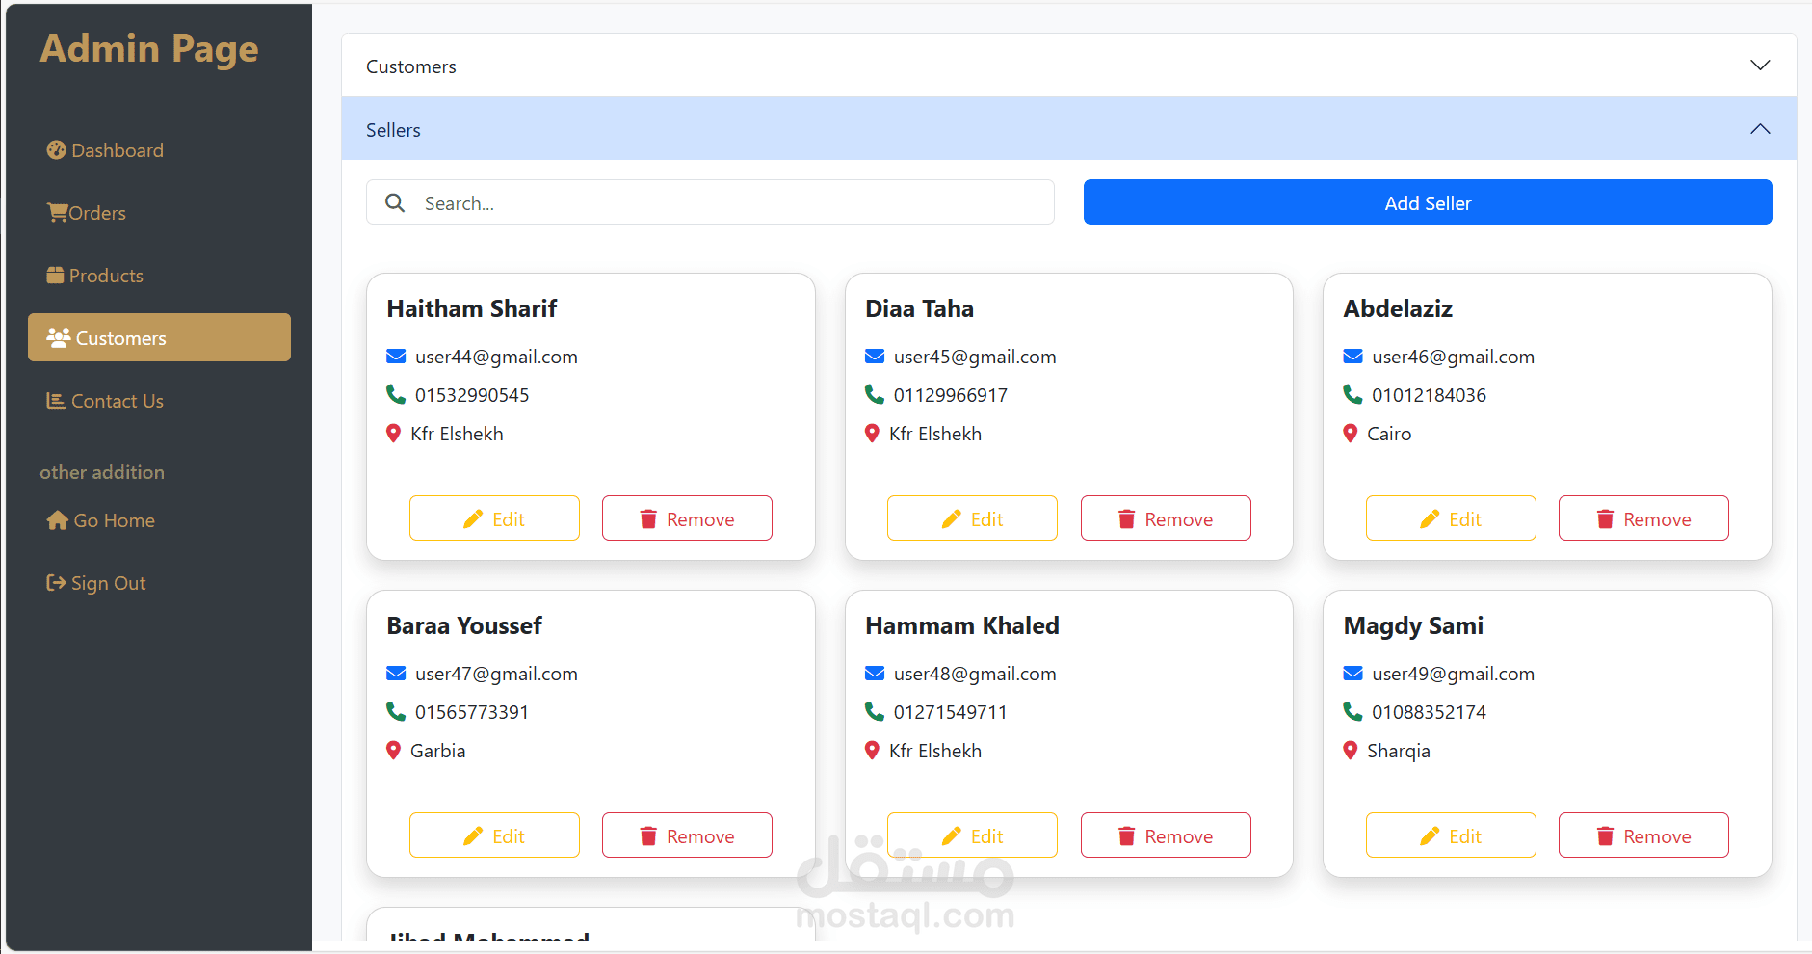
Task: Click the Go Home house icon
Action: click(x=57, y=520)
